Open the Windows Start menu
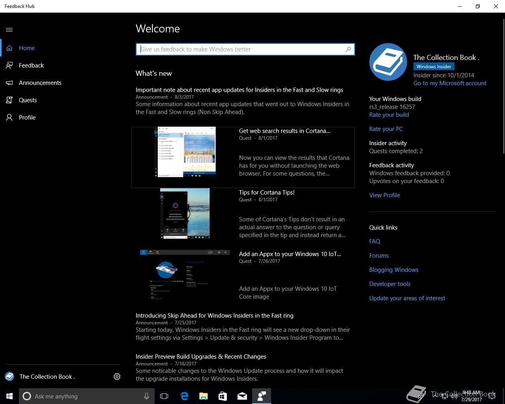This screenshot has width=505, height=404. pos(9,396)
